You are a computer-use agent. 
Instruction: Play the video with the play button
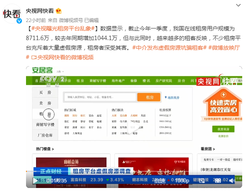[x=35, y=180]
